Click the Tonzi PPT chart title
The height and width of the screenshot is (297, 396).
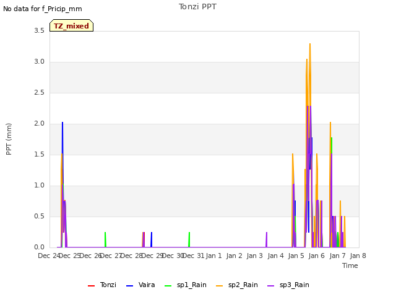[x=197, y=7]
